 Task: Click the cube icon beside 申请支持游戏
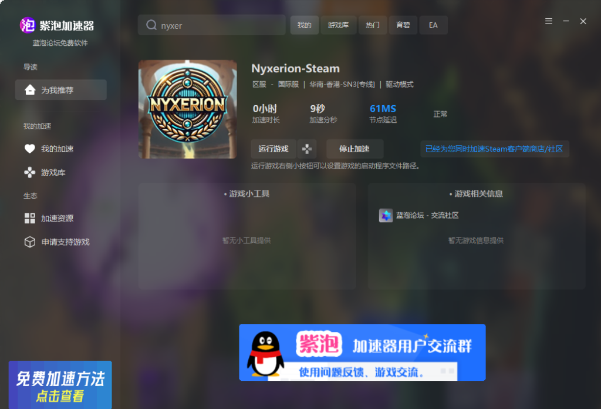coord(30,242)
